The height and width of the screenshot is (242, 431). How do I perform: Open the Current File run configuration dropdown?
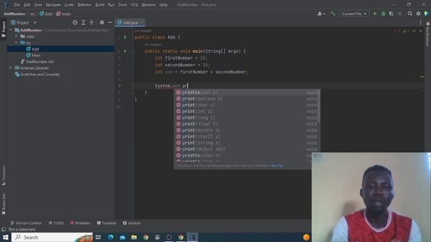click(354, 13)
